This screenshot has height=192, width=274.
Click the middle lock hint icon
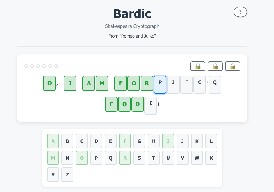(215, 66)
